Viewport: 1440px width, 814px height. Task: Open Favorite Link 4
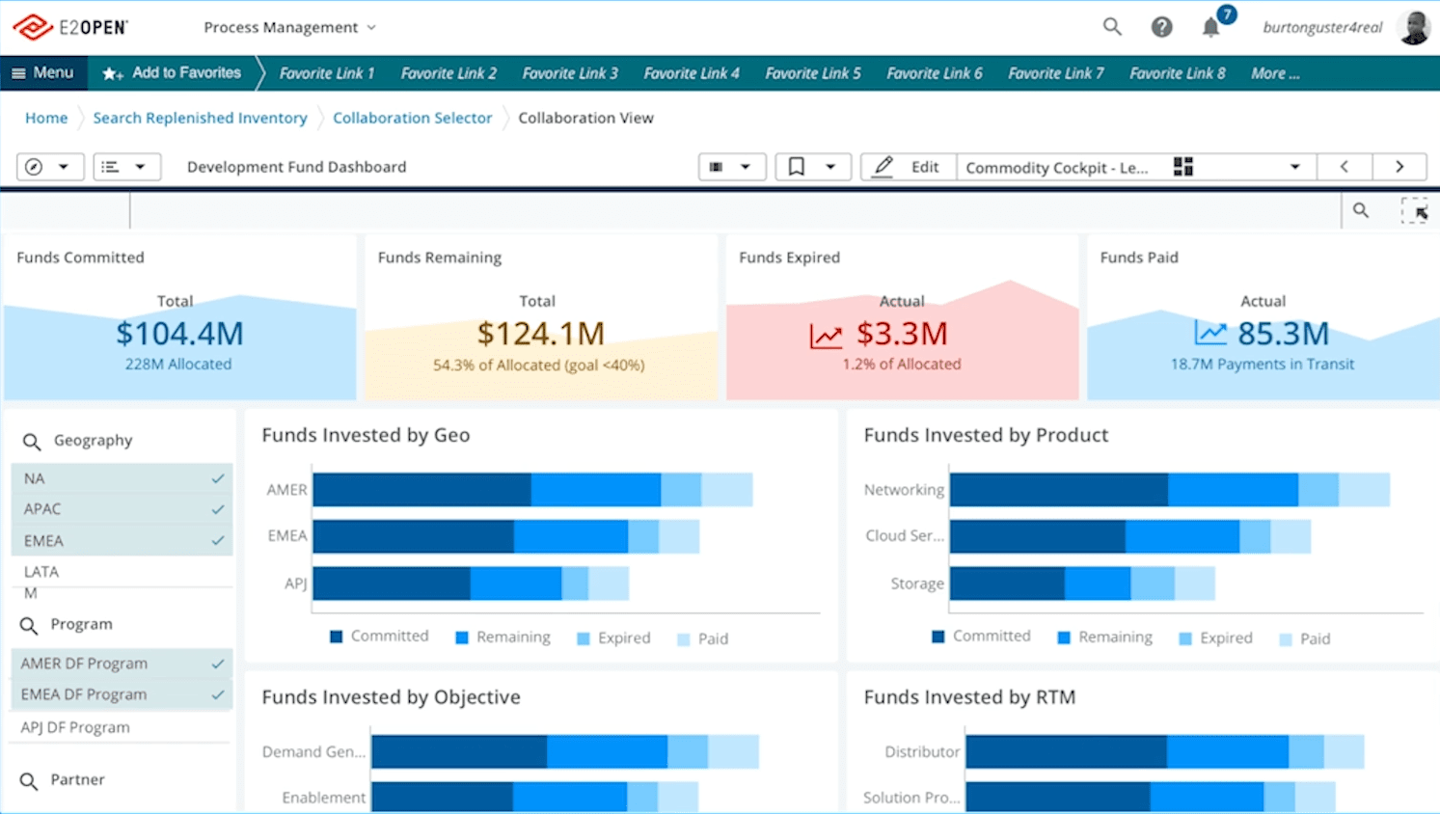click(692, 73)
